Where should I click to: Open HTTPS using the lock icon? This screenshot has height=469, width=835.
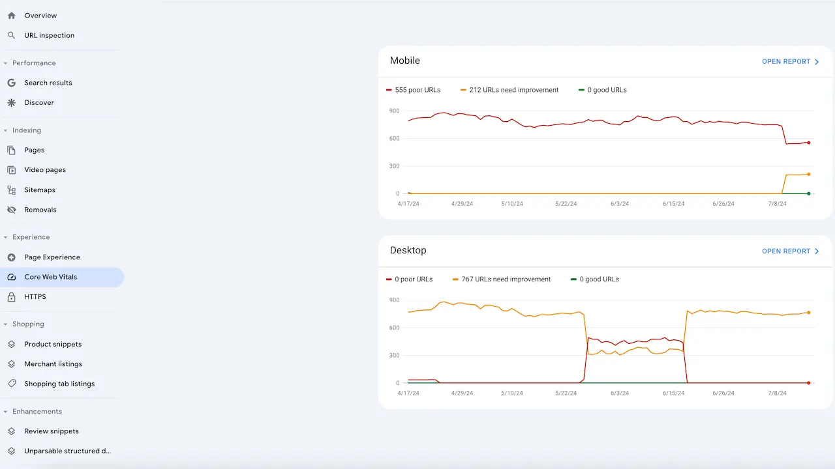[x=12, y=296]
